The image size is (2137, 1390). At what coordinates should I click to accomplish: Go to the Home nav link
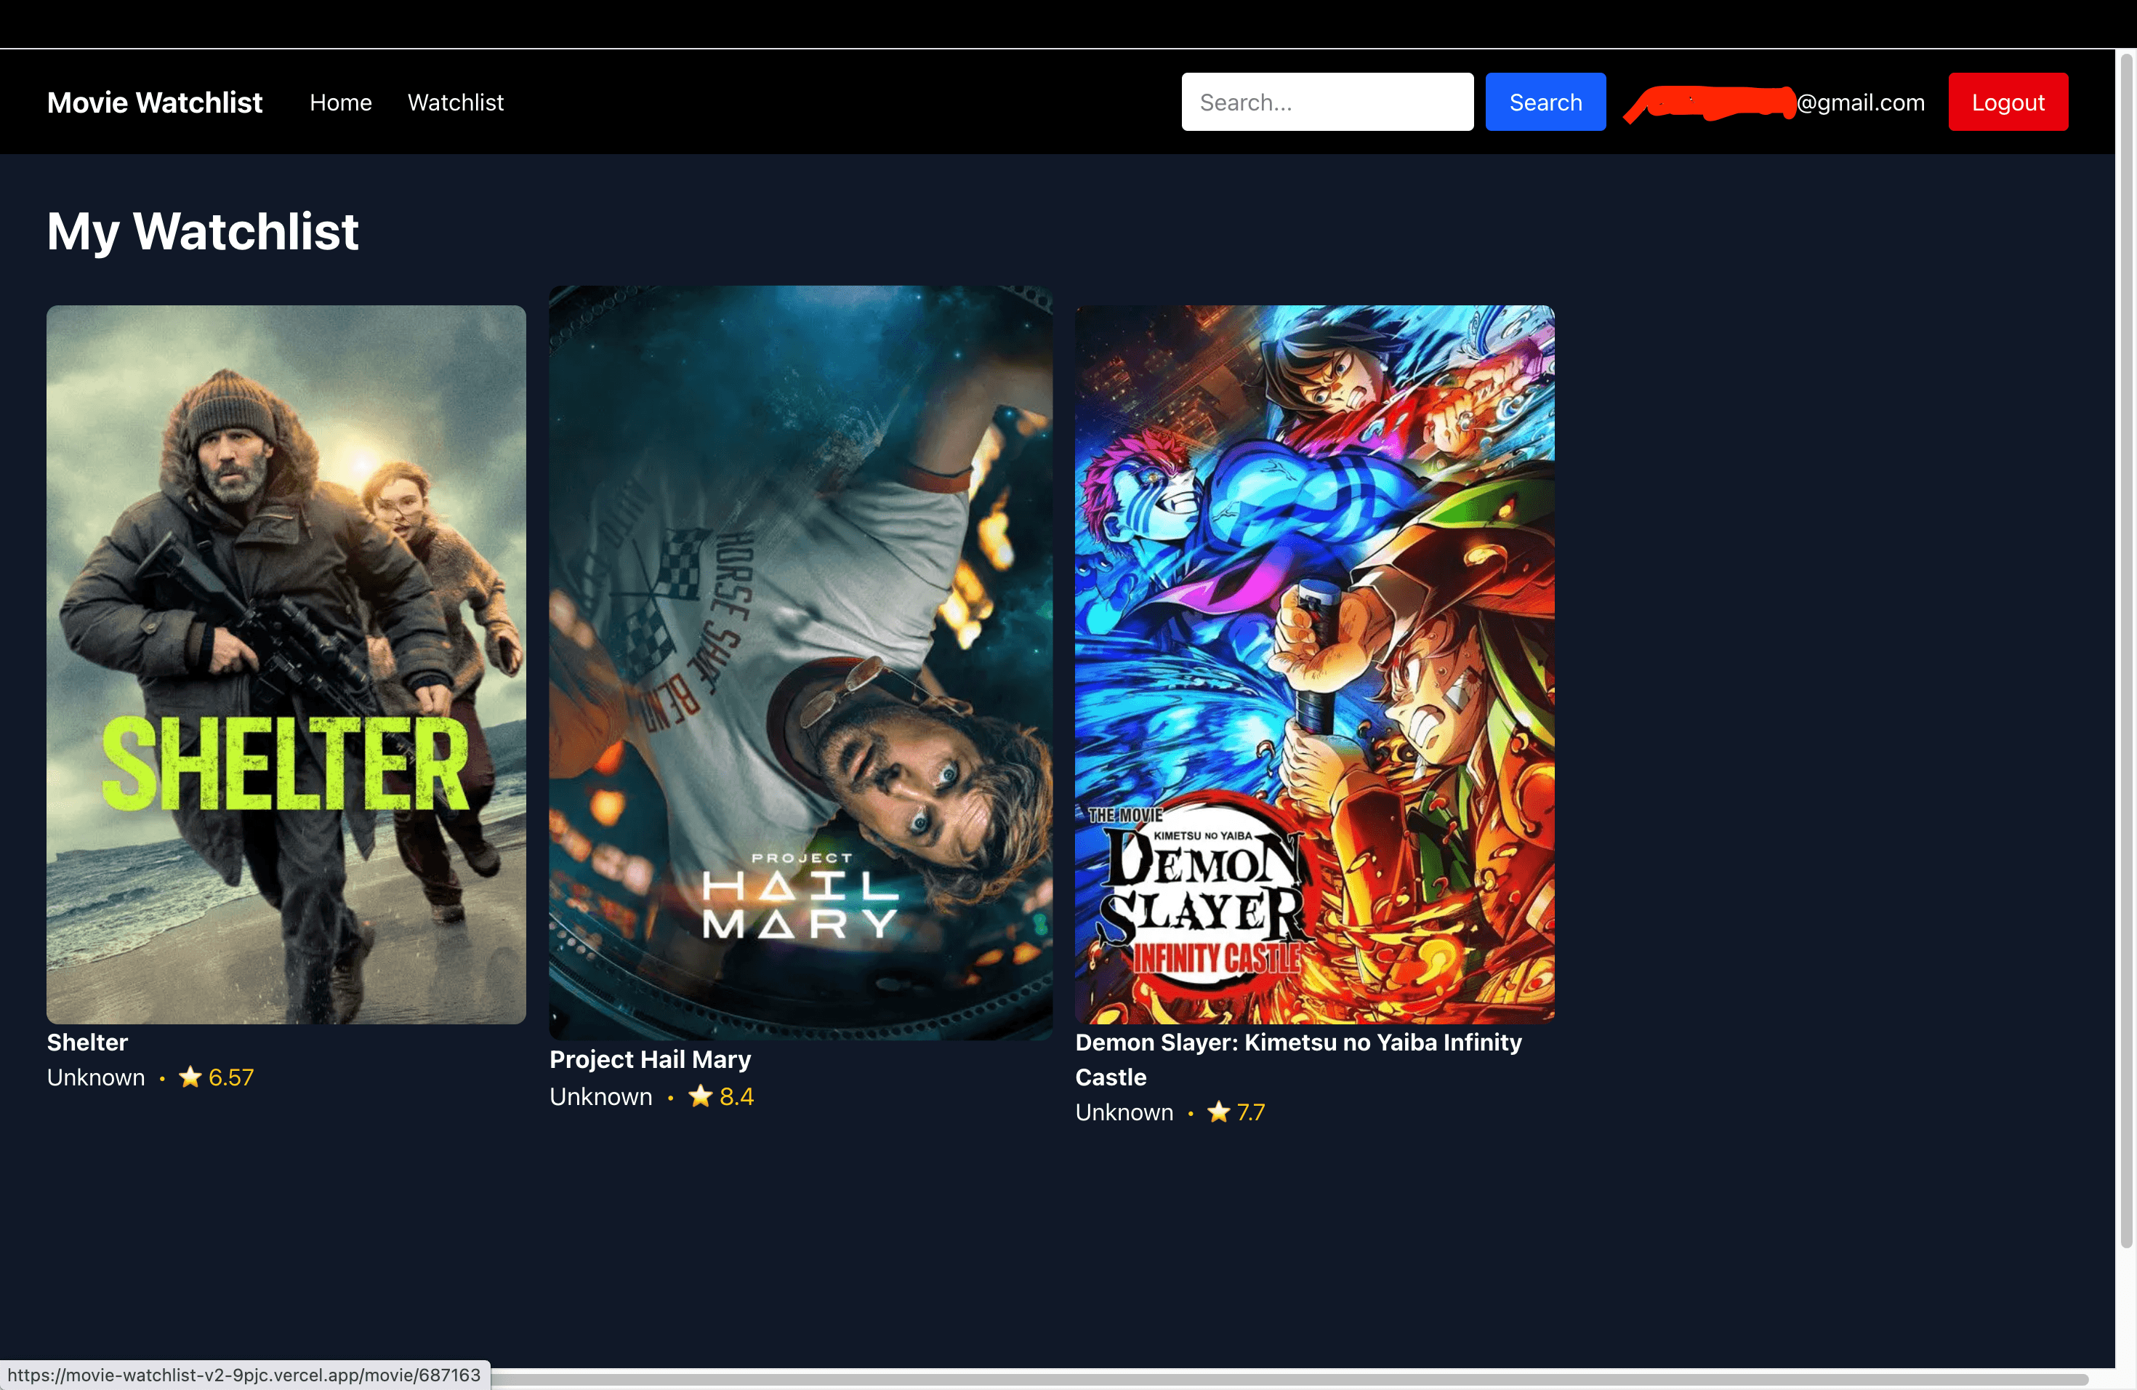(x=340, y=103)
